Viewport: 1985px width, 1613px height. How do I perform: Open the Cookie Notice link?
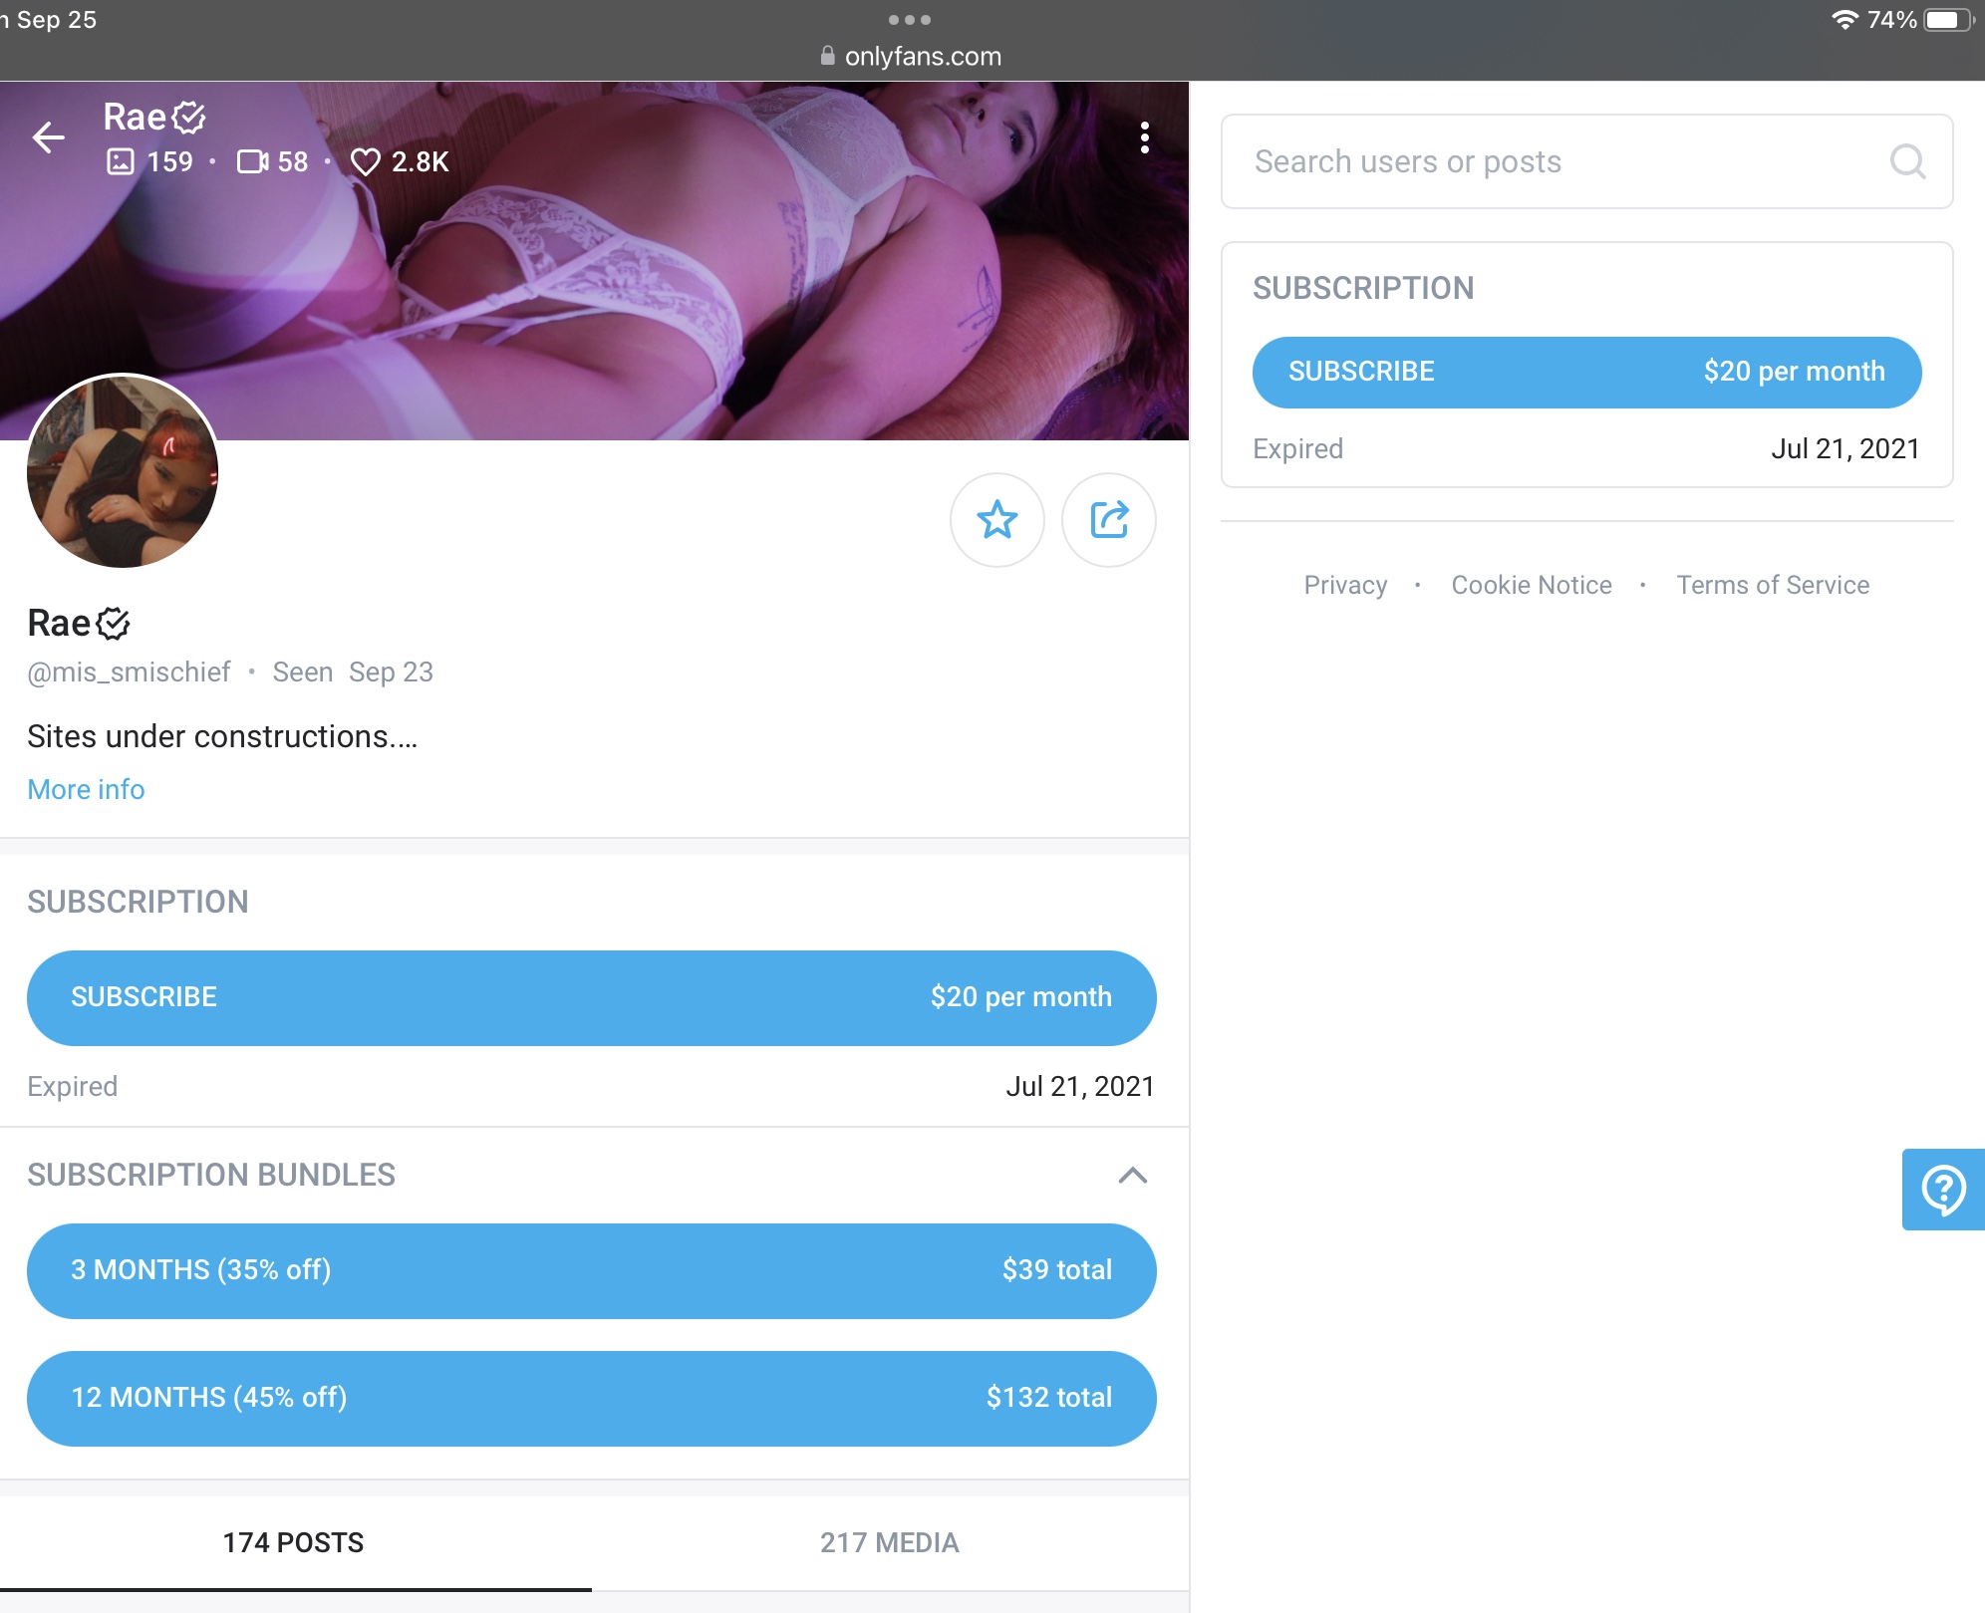coord(1531,585)
